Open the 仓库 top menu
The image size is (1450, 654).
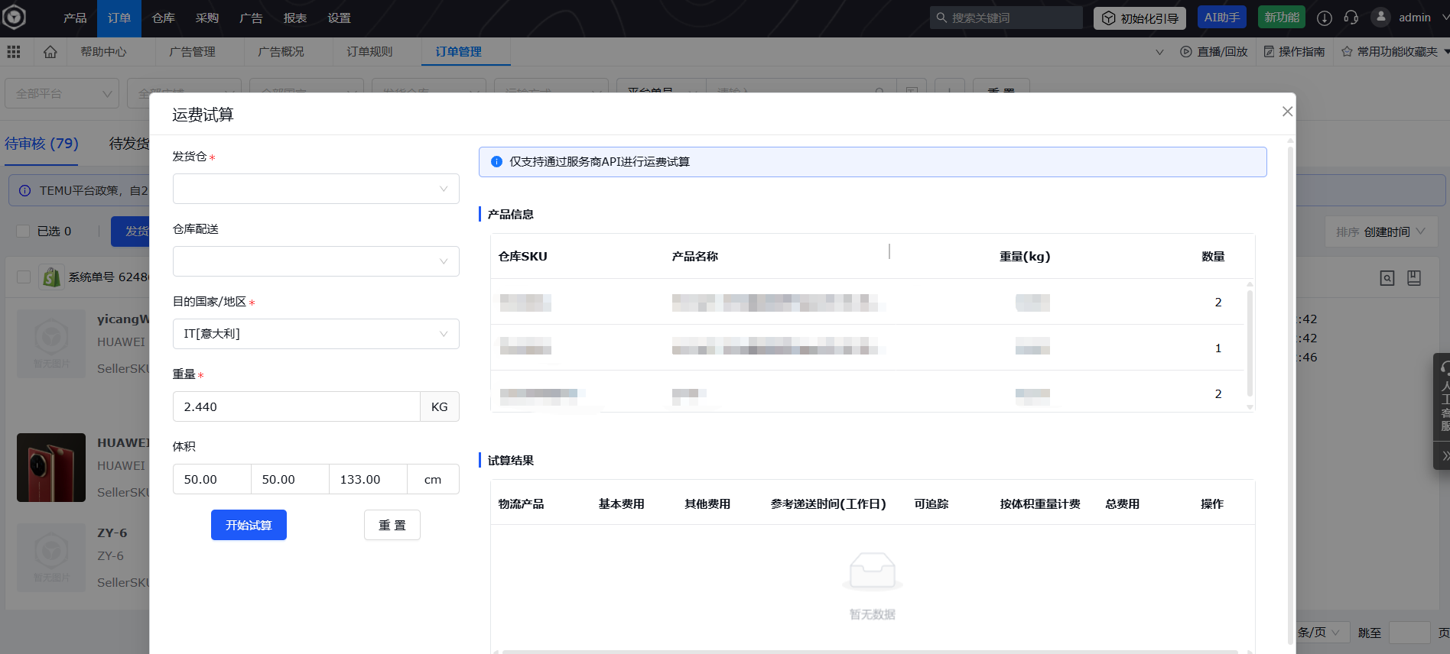click(163, 18)
